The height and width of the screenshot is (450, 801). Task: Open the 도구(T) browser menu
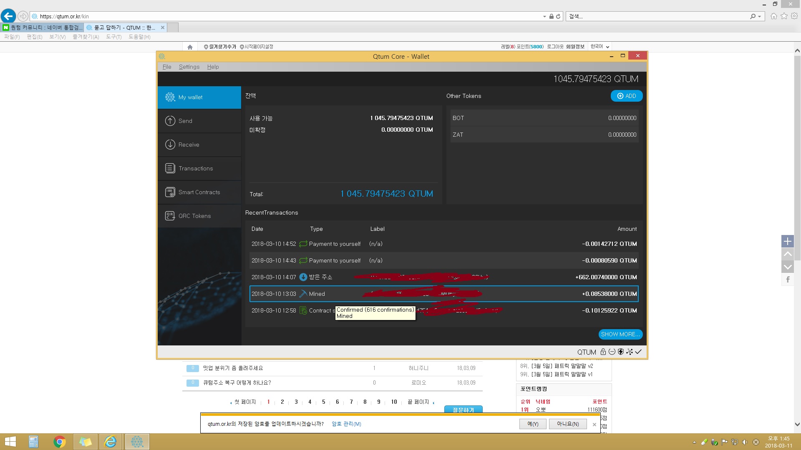tap(113, 37)
